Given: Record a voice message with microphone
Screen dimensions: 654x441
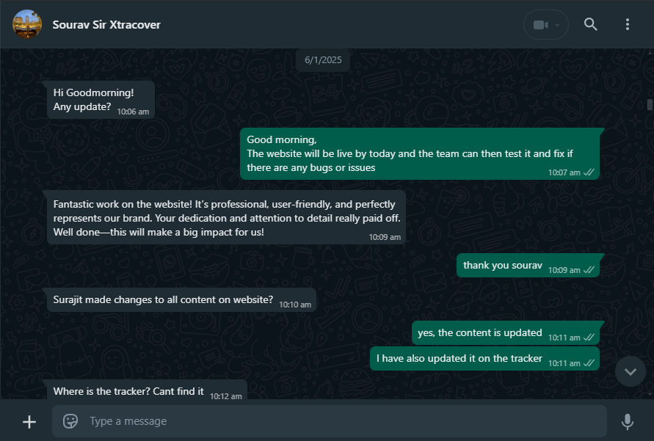Looking at the screenshot, I should click(x=628, y=421).
